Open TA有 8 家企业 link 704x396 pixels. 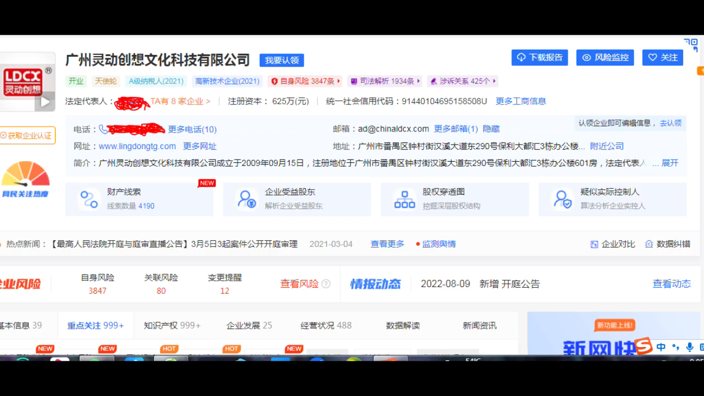180,101
